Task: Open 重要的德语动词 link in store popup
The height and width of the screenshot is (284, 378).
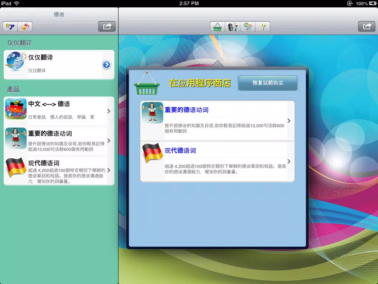Action: (x=186, y=110)
